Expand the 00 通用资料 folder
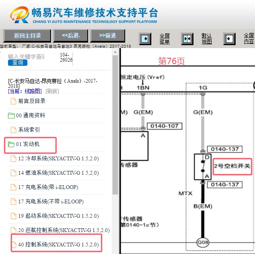 coord(30,116)
